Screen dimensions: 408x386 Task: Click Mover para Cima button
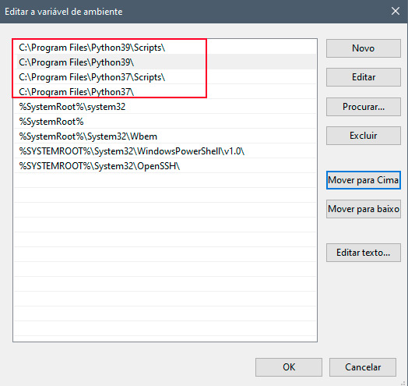pyautogui.click(x=364, y=180)
